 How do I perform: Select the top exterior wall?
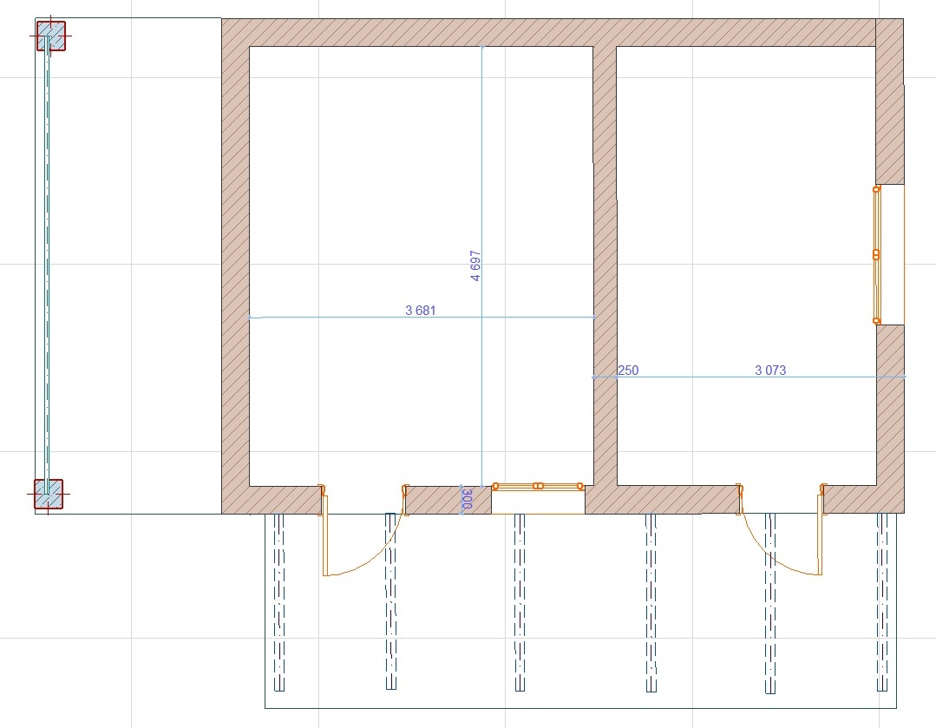tap(548, 32)
